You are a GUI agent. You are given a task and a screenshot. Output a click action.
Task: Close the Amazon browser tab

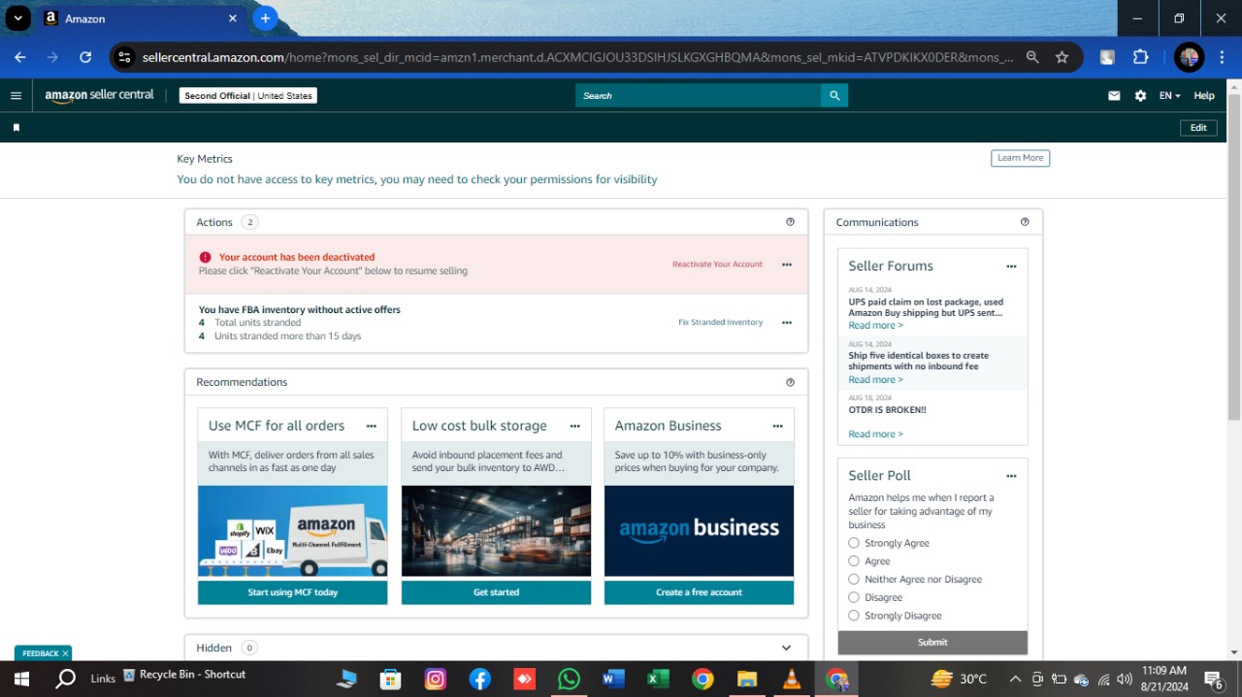[x=232, y=18]
